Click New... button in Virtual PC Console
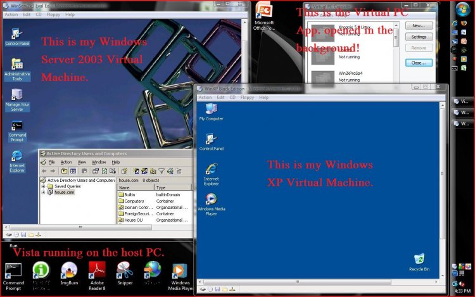This screenshot has height=297, width=475. [419, 26]
